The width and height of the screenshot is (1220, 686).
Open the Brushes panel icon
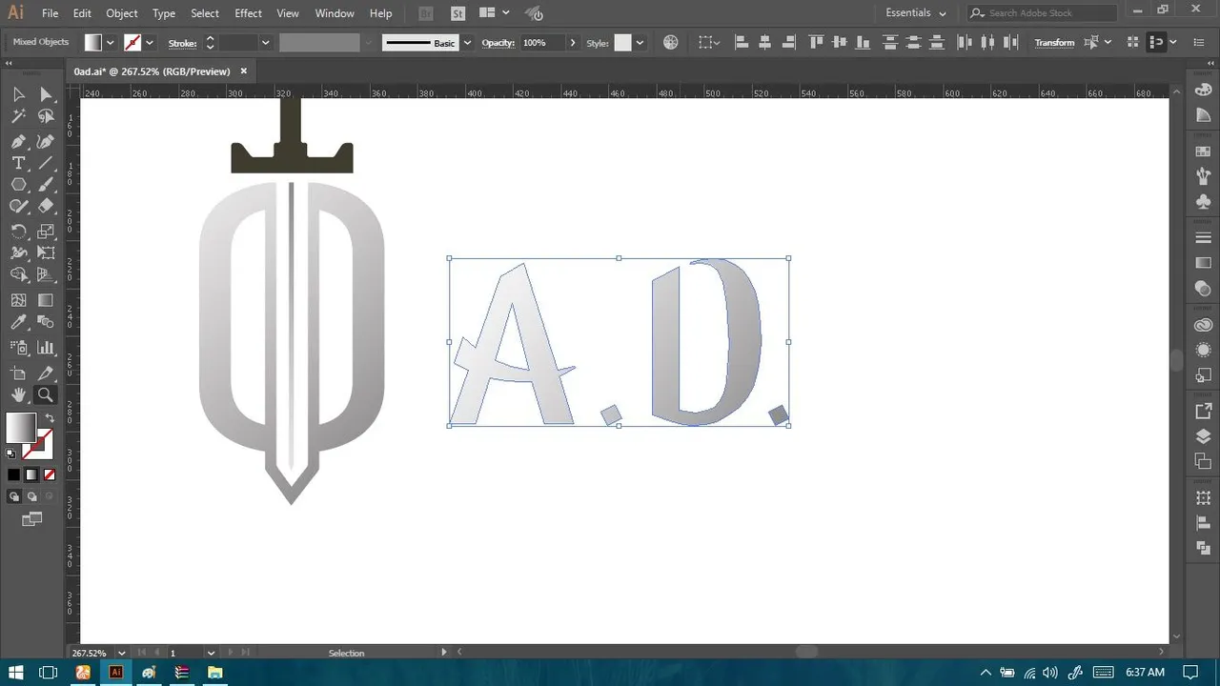1203,177
